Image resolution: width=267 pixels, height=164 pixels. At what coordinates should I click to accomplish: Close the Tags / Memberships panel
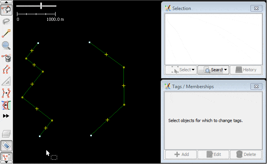pyautogui.click(x=256, y=86)
